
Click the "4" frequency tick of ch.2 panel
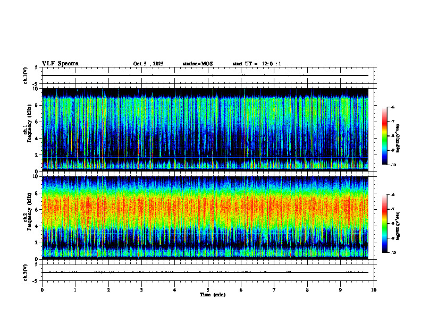(x=37, y=226)
